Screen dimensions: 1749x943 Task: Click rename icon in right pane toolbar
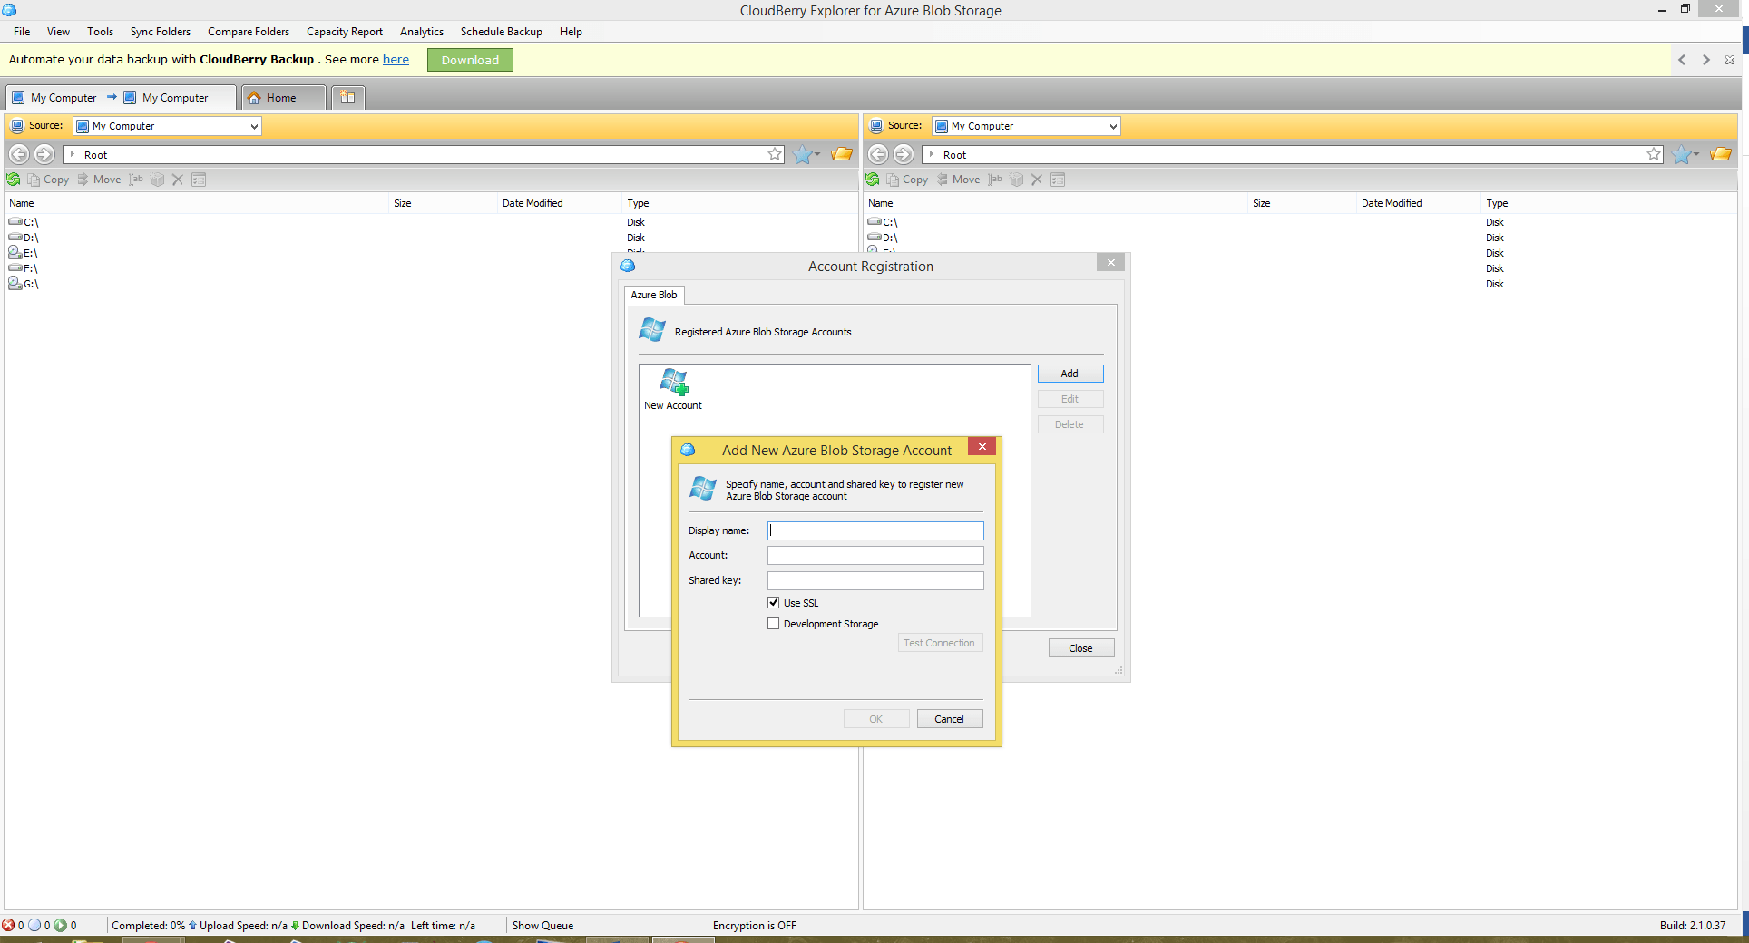(x=995, y=180)
